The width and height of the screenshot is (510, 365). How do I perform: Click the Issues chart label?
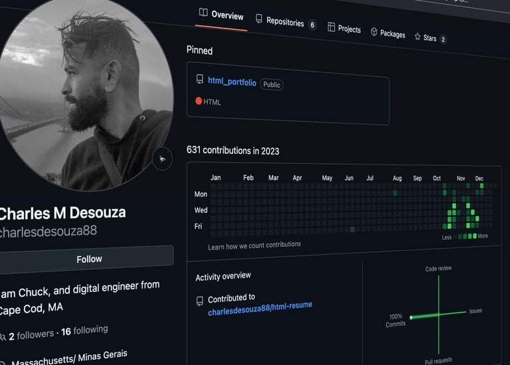click(x=475, y=311)
